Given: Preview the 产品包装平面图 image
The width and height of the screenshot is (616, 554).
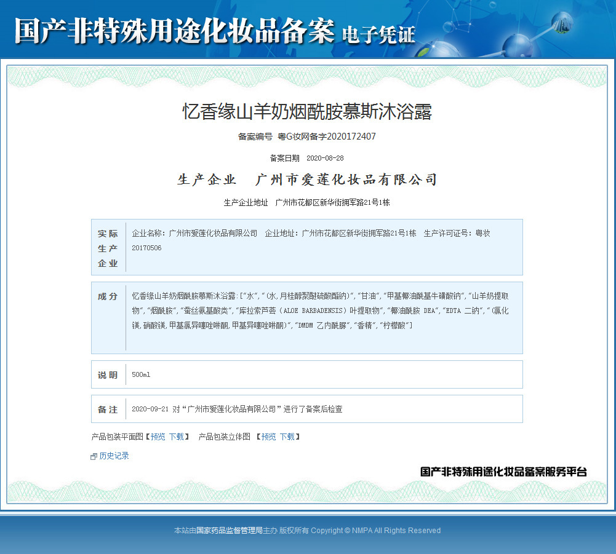Looking at the screenshot, I should point(158,437).
